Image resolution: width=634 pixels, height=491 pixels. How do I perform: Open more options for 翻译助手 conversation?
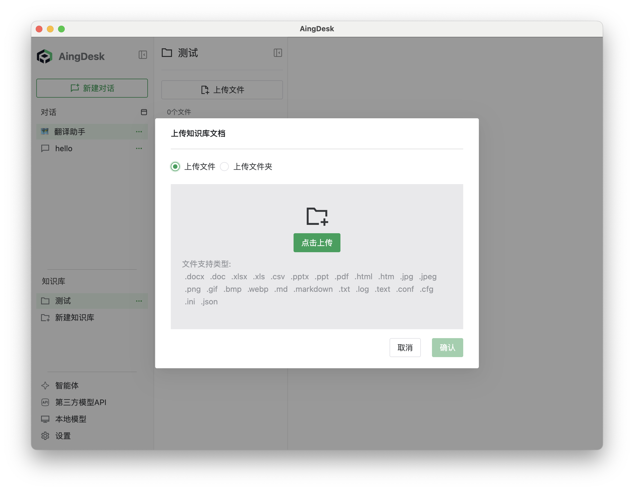click(139, 132)
